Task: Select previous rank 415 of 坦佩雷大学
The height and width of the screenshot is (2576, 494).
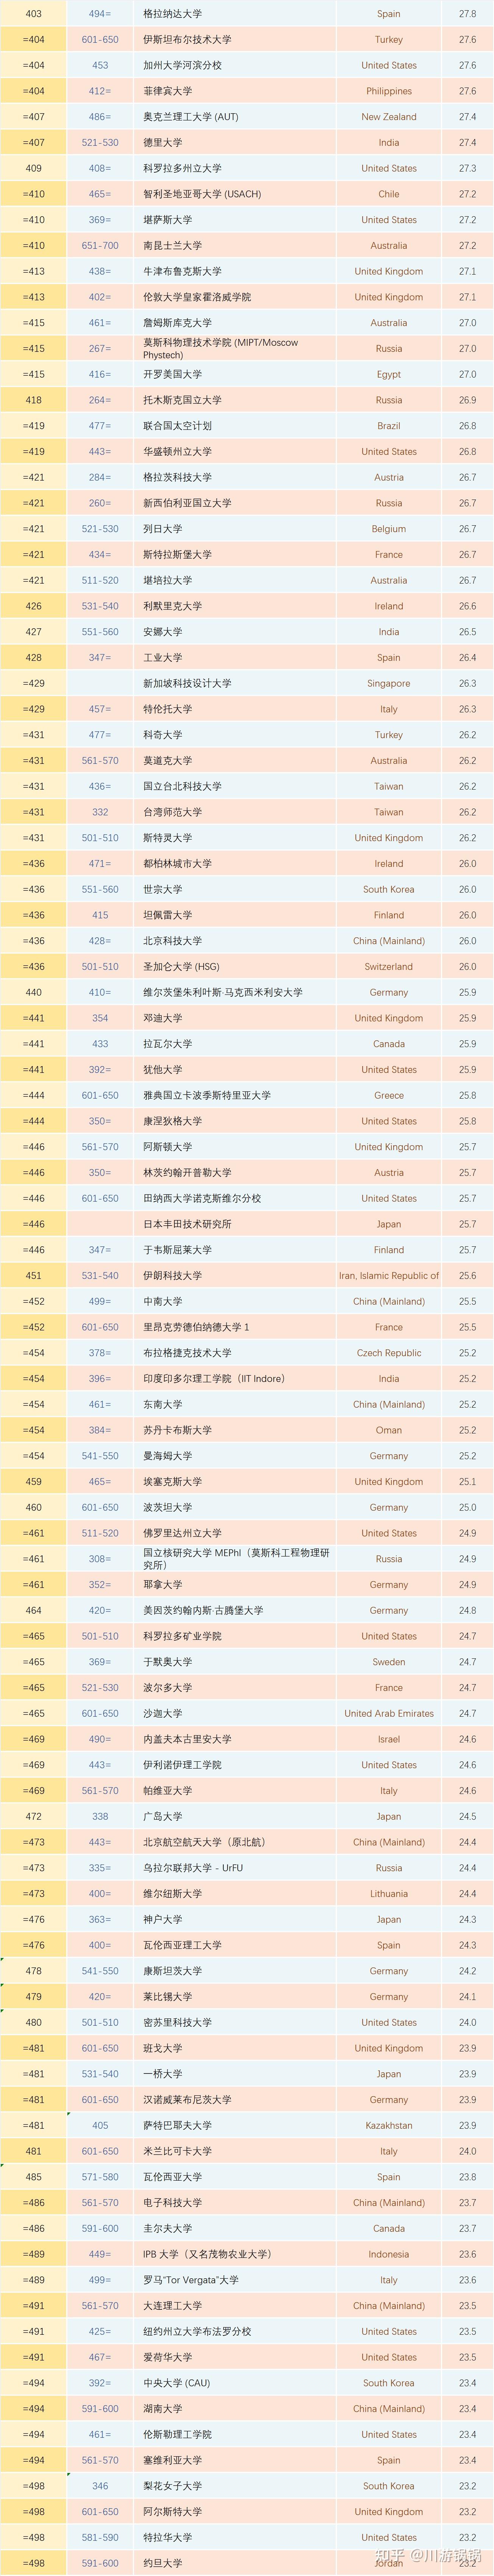Action: [100, 915]
